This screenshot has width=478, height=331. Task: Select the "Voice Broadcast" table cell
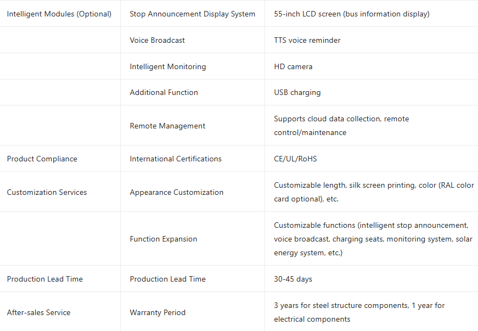pyautogui.click(x=158, y=40)
